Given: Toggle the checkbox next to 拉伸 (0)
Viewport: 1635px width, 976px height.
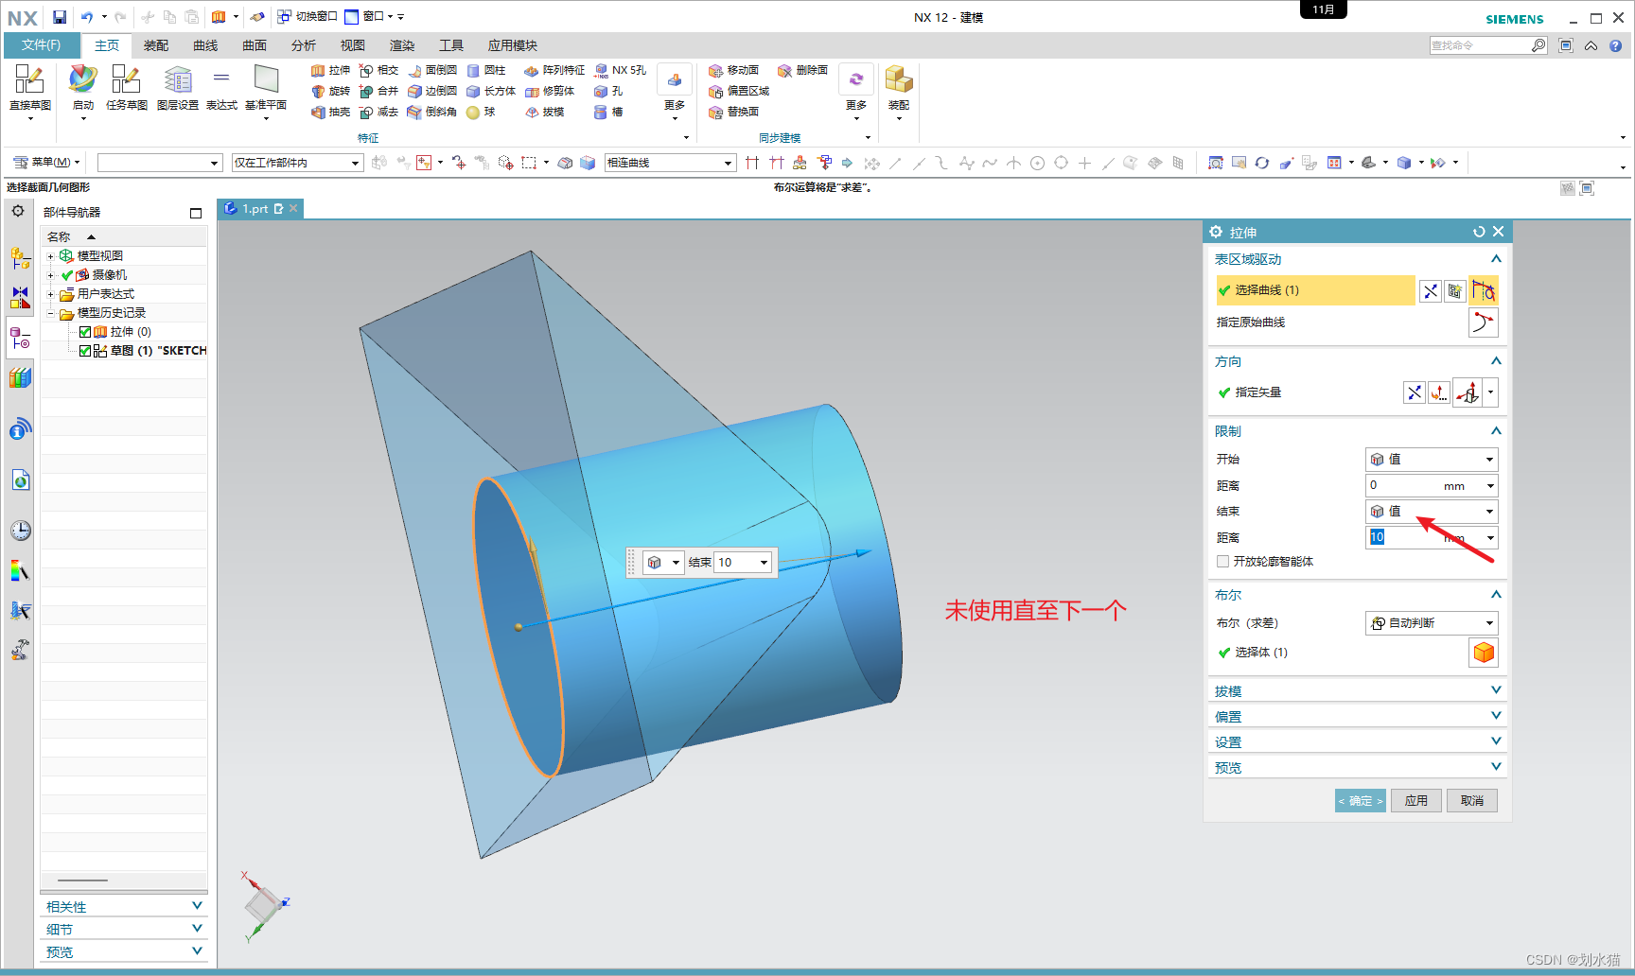Looking at the screenshot, I should point(84,331).
